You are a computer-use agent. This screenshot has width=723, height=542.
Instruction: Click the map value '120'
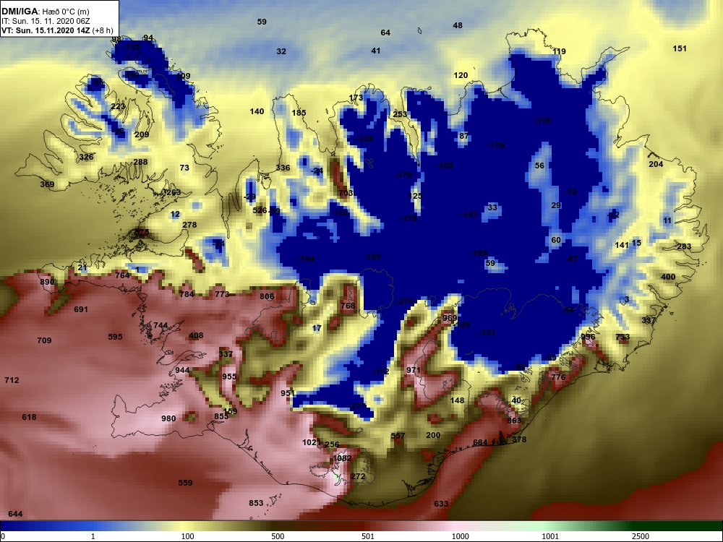pyautogui.click(x=461, y=75)
